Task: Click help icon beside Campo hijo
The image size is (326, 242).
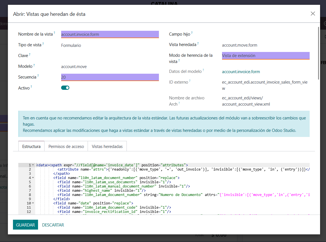Action: tap(192, 33)
